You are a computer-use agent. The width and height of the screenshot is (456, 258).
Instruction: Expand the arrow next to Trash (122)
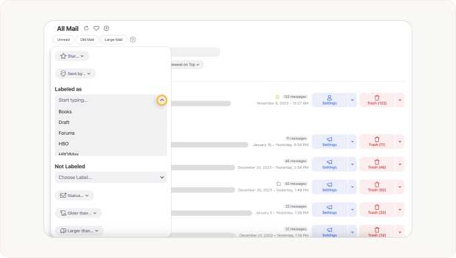[400, 100]
